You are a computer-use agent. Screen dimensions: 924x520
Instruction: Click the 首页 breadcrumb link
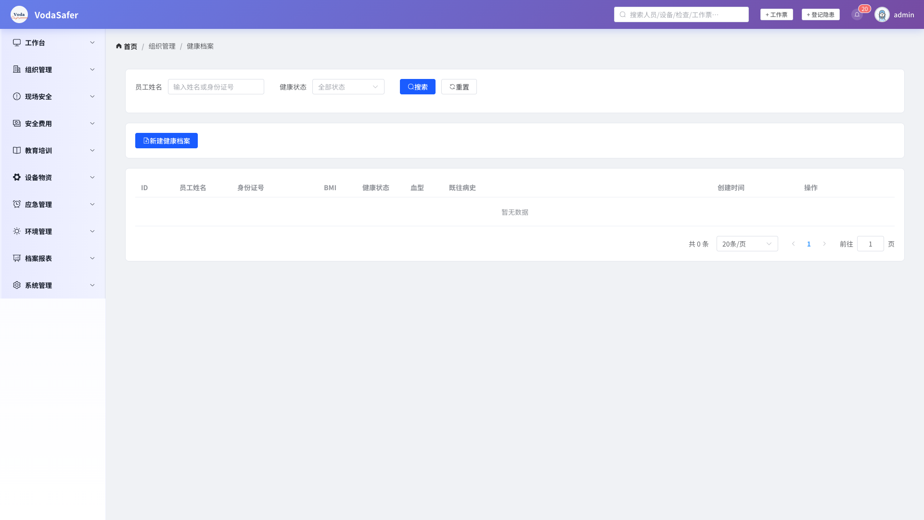(127, 46)
